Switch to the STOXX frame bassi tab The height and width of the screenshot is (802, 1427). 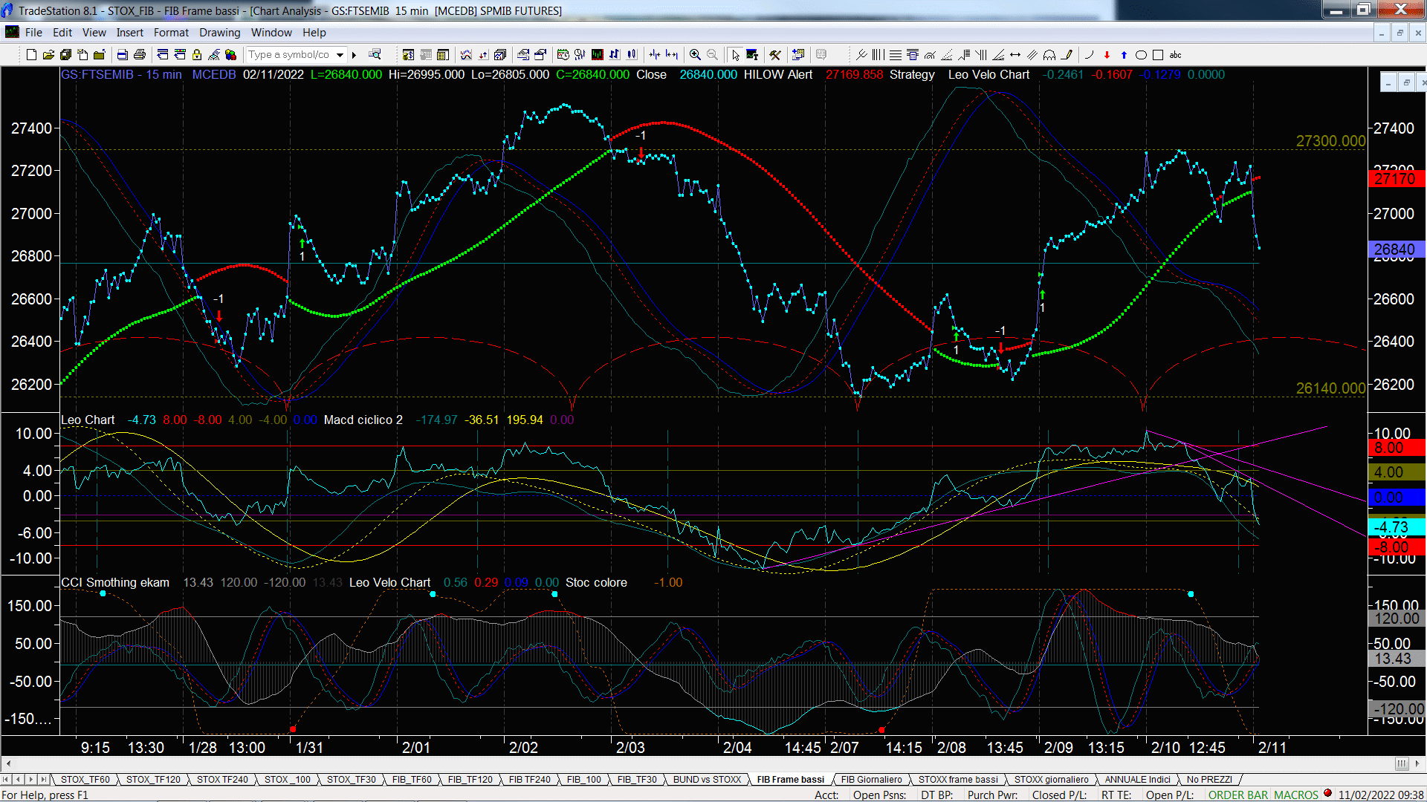coord(958,779)
